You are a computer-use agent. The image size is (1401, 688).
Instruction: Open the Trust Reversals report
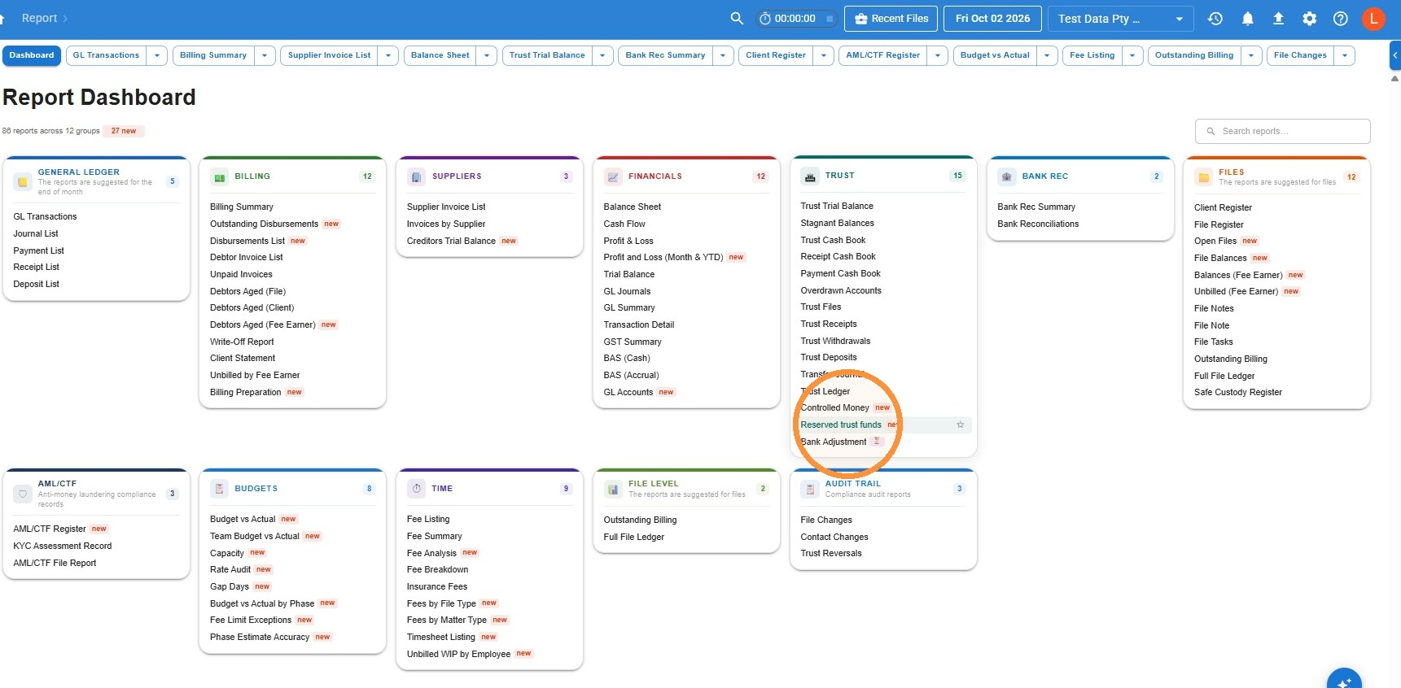click(831, 553)
